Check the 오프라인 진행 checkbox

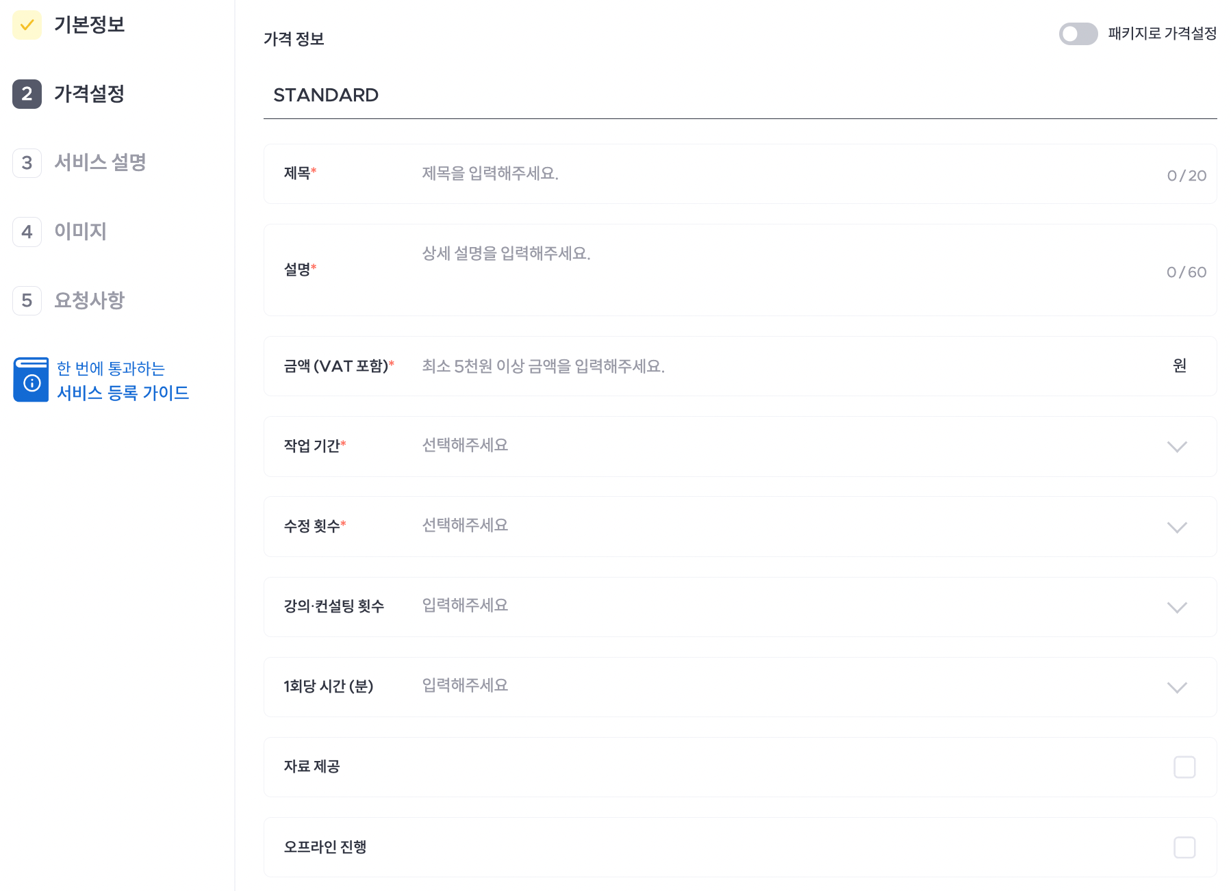click(1184, 847)
